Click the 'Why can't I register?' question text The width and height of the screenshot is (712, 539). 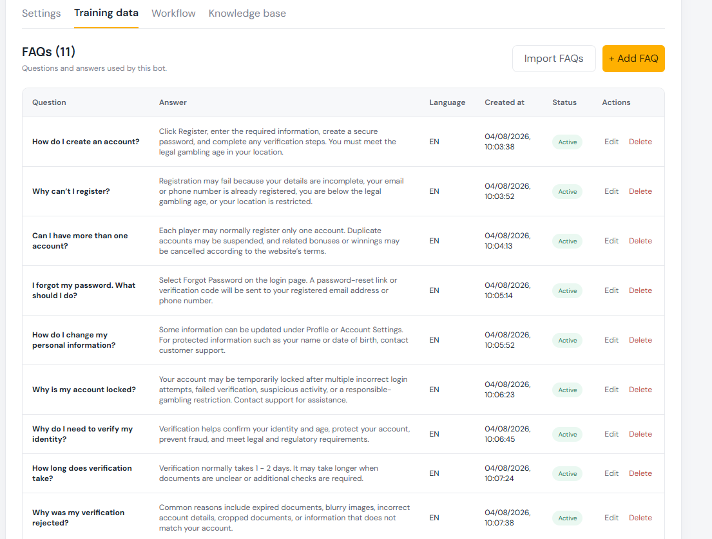[71, 191]
